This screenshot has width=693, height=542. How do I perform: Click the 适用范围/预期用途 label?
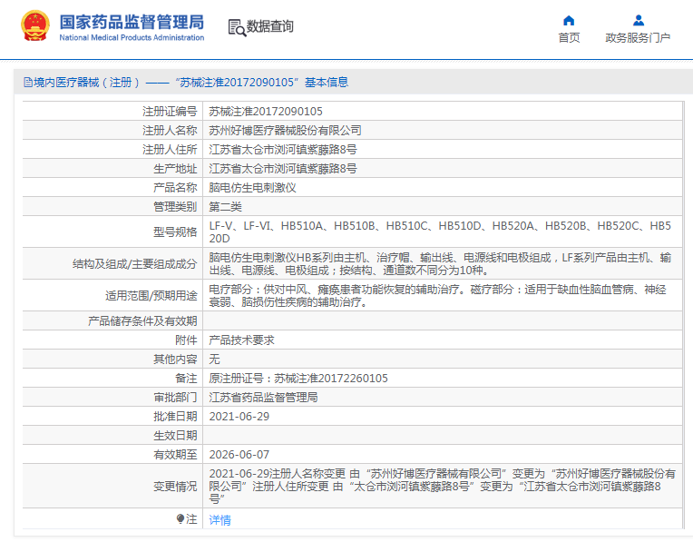151,296
